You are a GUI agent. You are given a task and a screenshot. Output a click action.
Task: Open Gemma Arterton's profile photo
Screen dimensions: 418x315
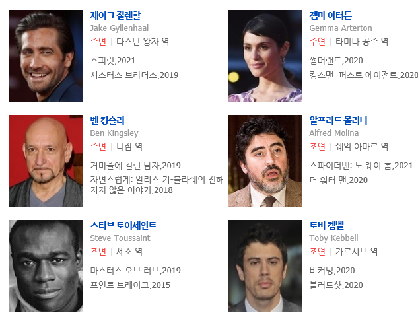265,55
